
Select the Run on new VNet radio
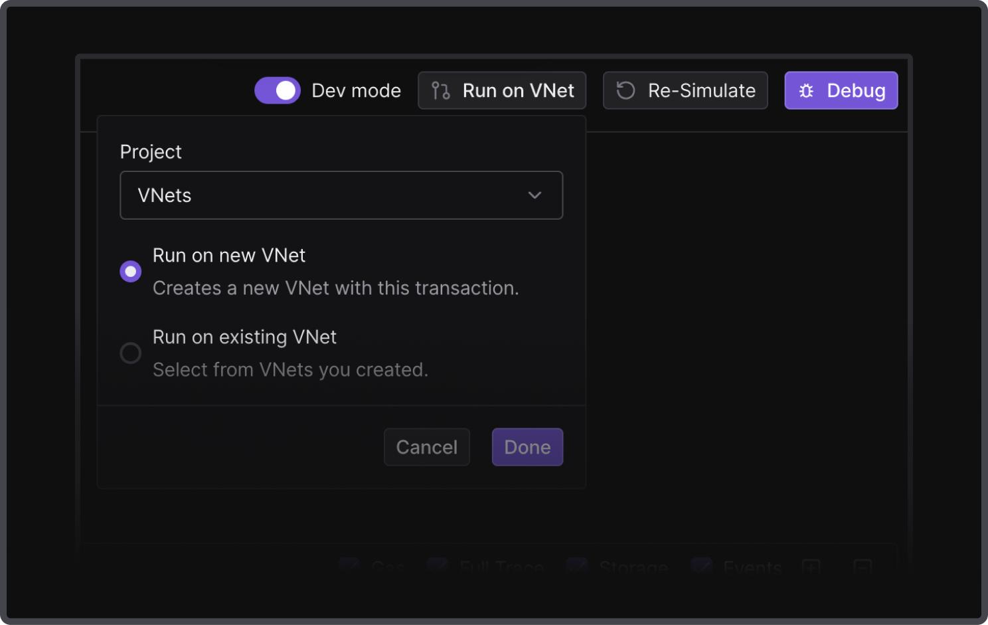(131, 271)
